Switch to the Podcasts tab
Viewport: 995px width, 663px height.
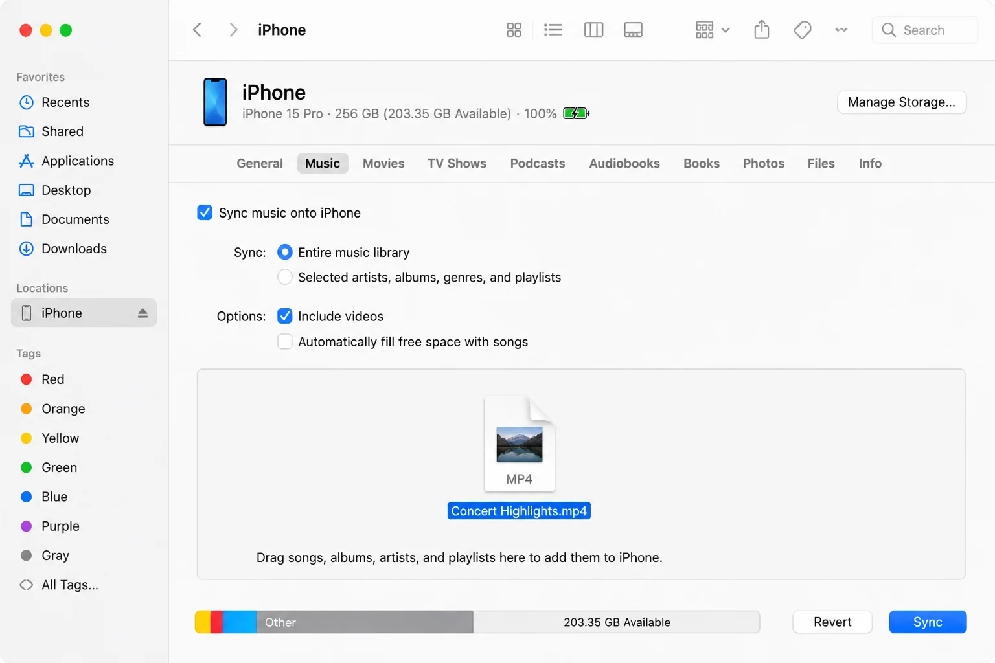coord(538,163)
